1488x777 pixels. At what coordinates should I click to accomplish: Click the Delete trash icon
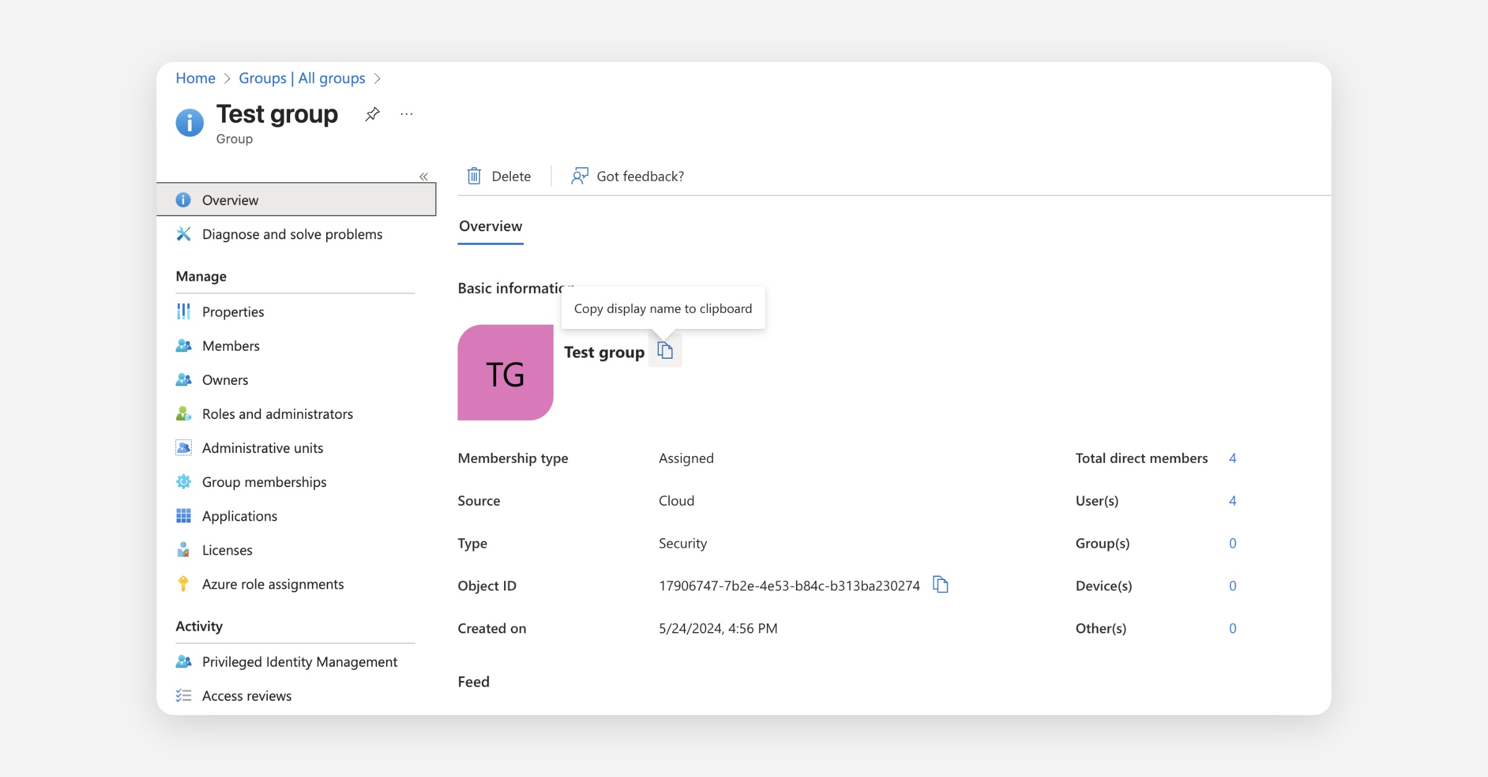pos(474,176)
